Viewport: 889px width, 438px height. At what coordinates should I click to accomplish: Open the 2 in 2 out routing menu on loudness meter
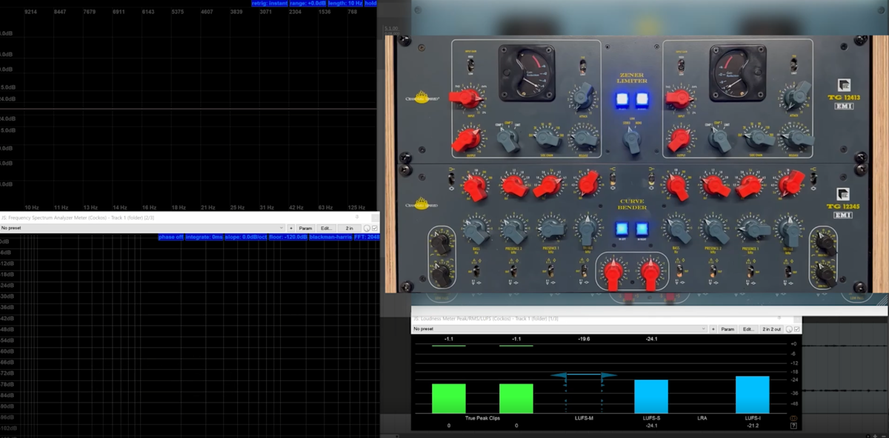pyautogui.click(x=772, y=329)
